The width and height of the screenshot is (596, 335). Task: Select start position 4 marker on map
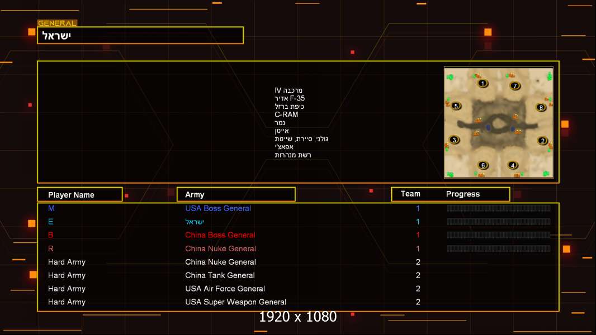point(513,165)
